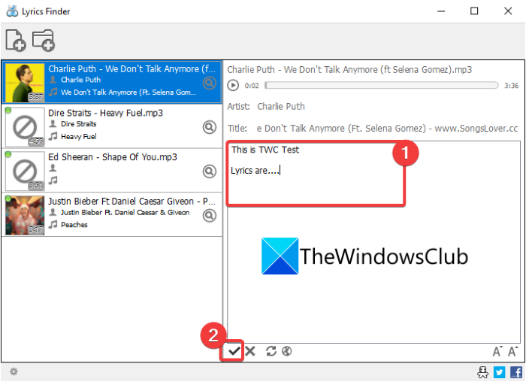Edit the Title field value
The image size is (526, 382).
[x=387, y=129]
